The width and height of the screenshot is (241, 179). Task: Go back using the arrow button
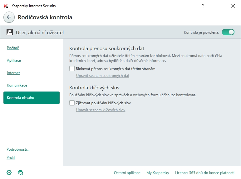click(9, 17)
